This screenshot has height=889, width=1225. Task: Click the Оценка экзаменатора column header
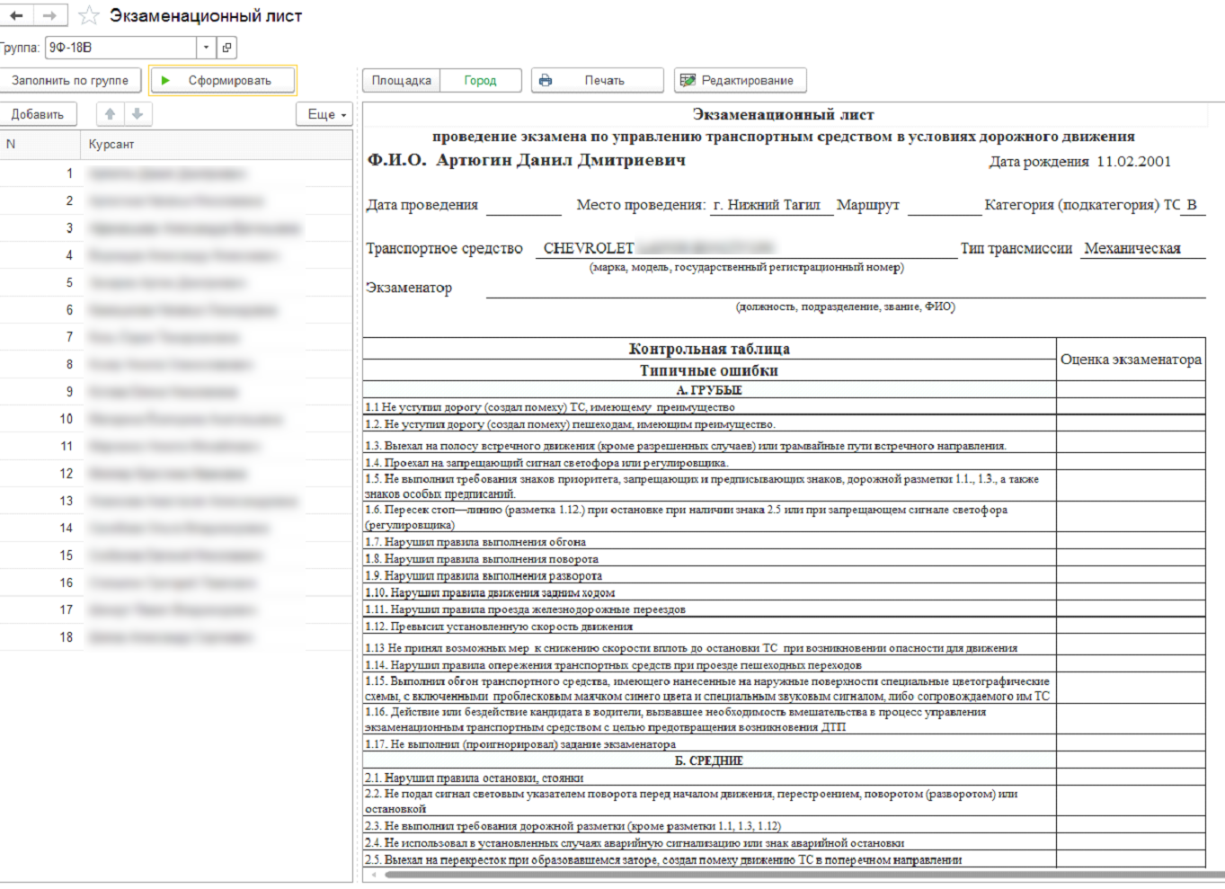(x=1131, y=360)
